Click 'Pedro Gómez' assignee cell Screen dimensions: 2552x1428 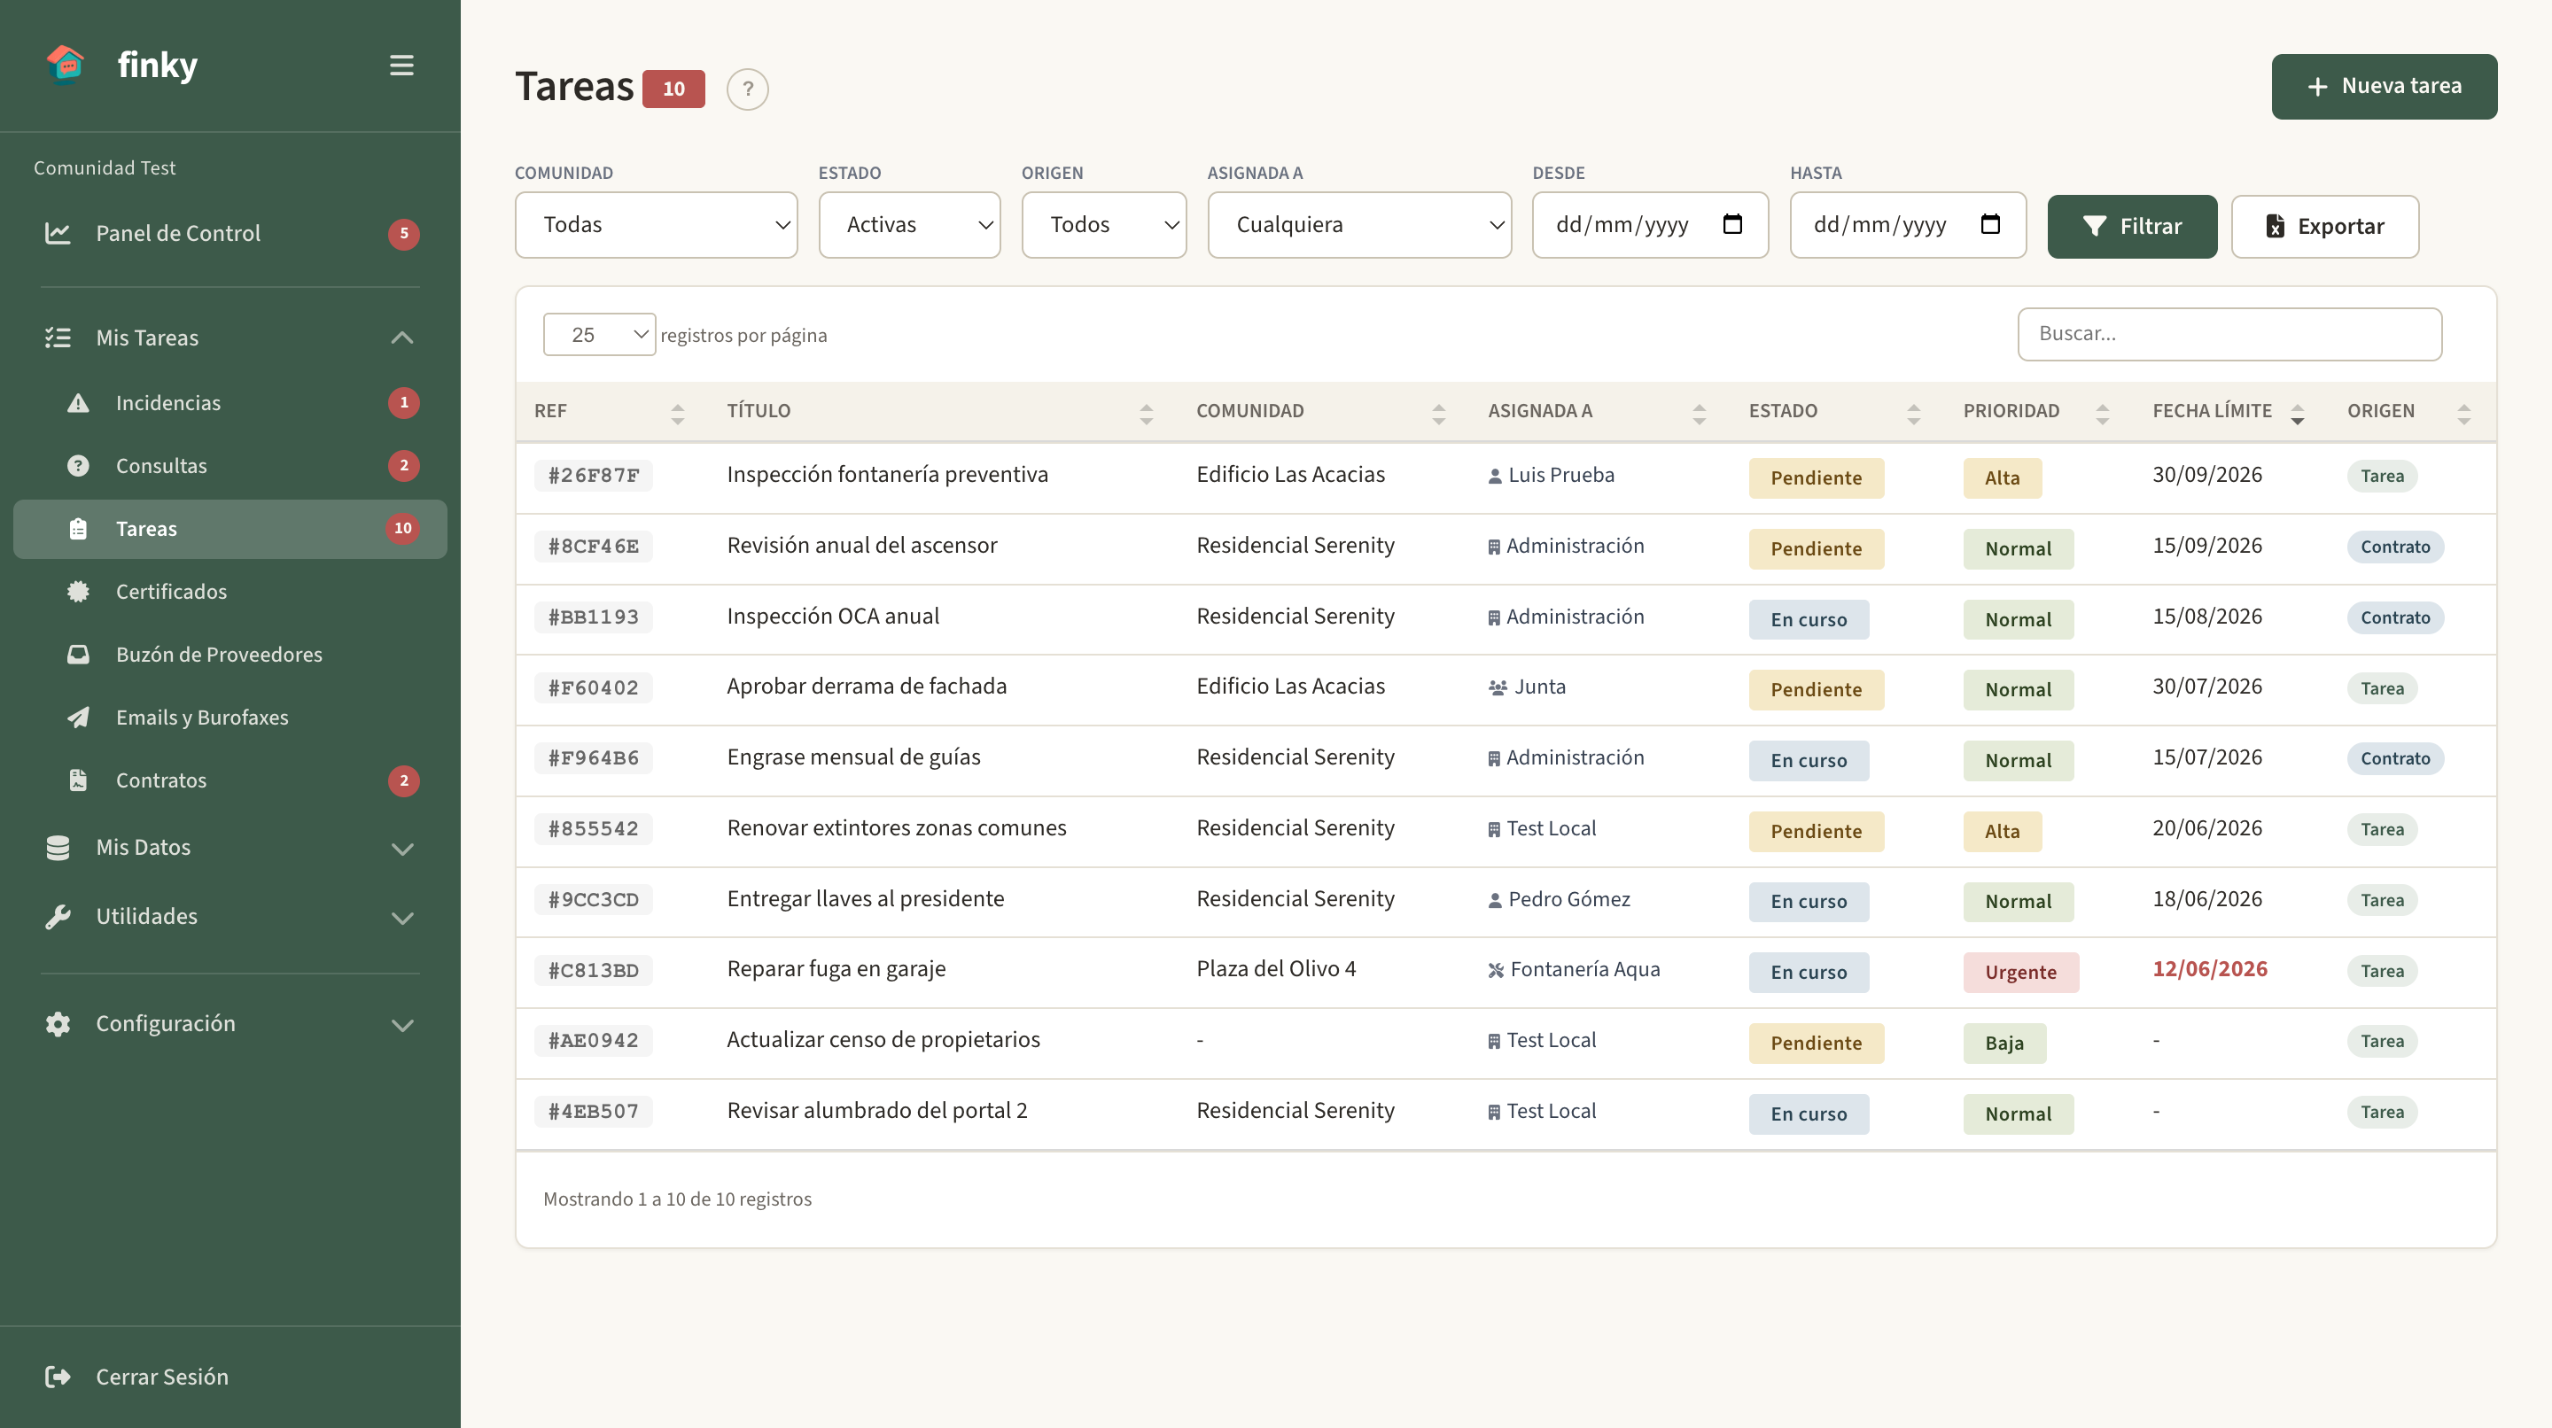point(1559,899)
